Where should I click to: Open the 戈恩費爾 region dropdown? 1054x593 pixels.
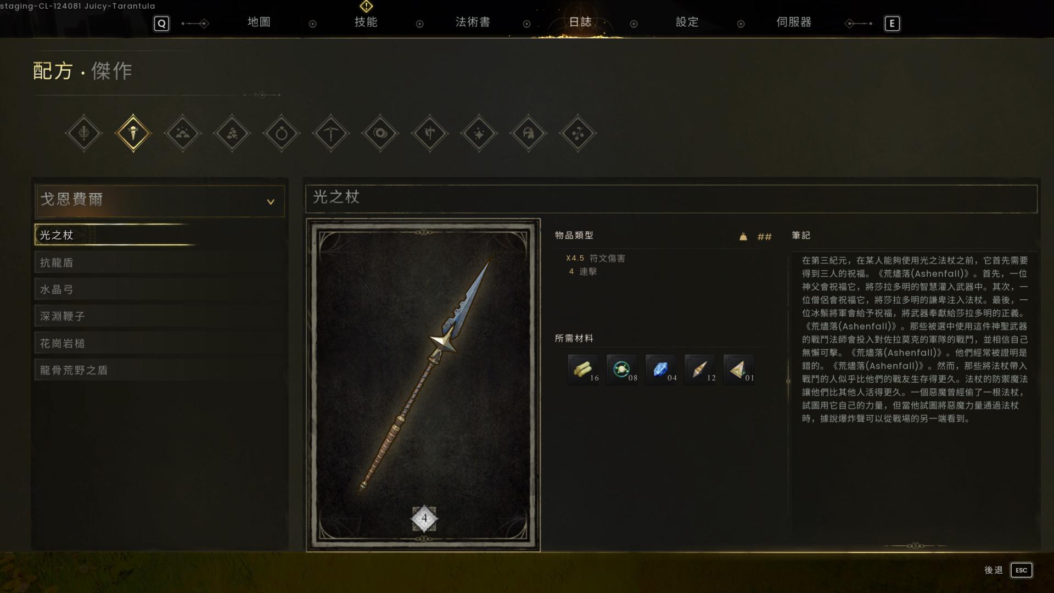160,200
